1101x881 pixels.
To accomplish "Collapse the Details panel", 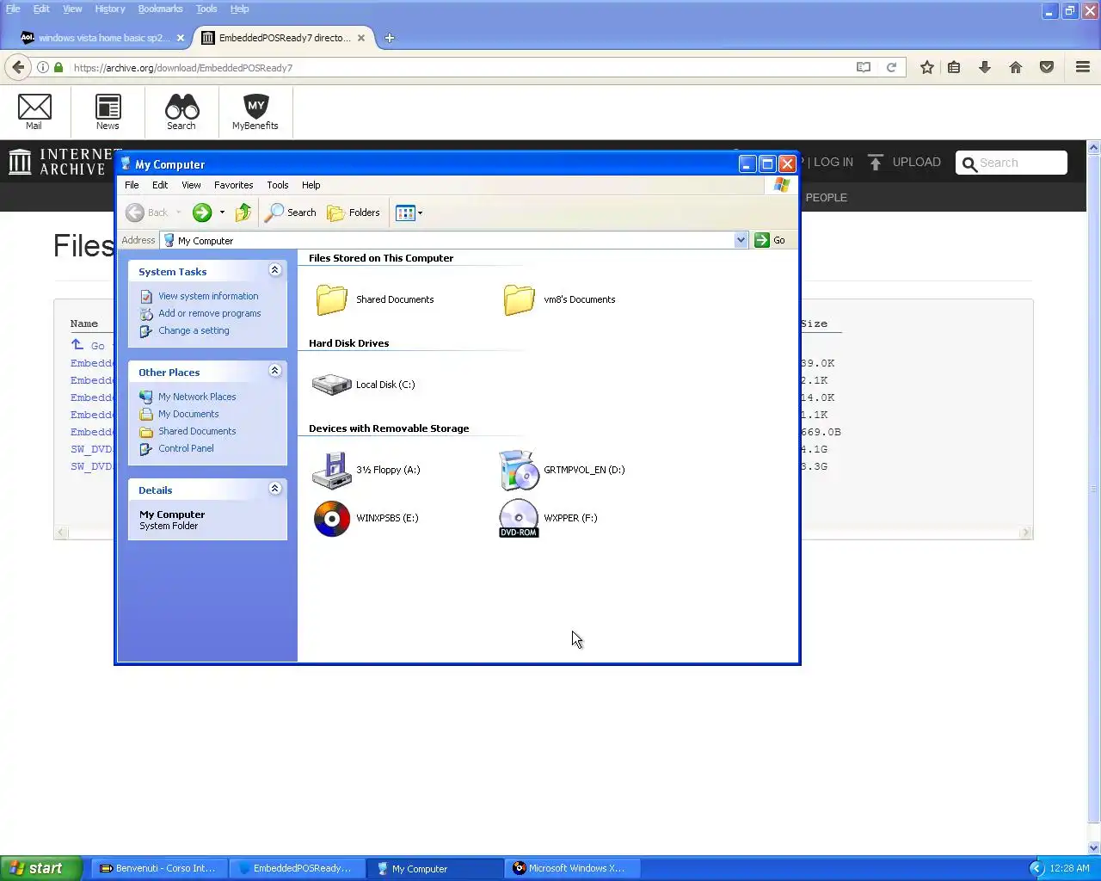I will [275, 489].
